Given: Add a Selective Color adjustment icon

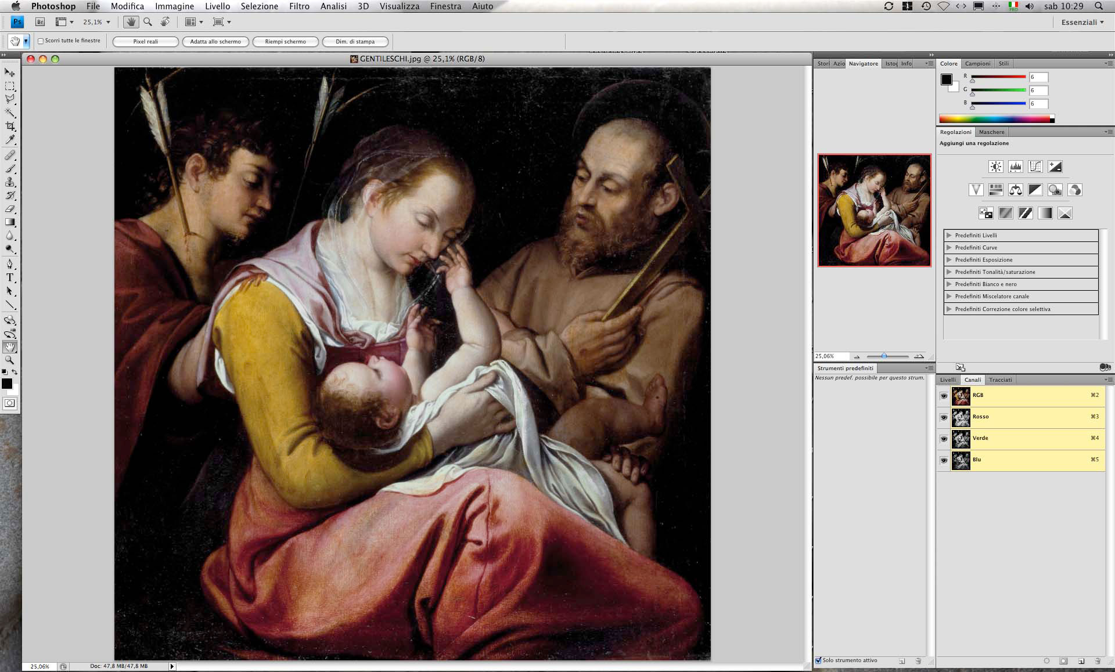Looking at the screenshot, I should click(x=1064, y=213).
